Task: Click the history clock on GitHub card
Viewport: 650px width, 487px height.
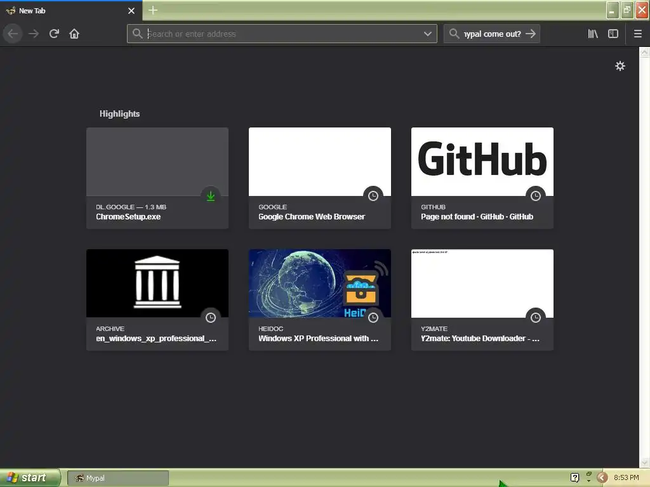Action: pyautogui.click(x=536, y=196)
